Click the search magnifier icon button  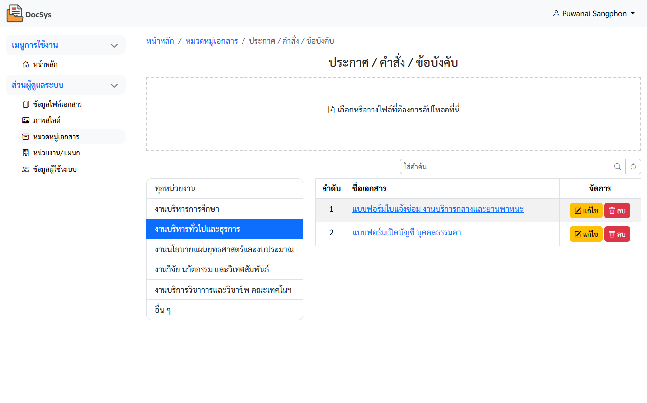pyautogui.click(x=618, y=167)
